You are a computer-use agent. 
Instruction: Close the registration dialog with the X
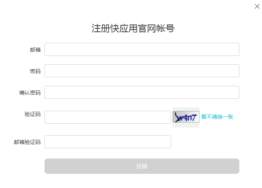click(257, 7)
